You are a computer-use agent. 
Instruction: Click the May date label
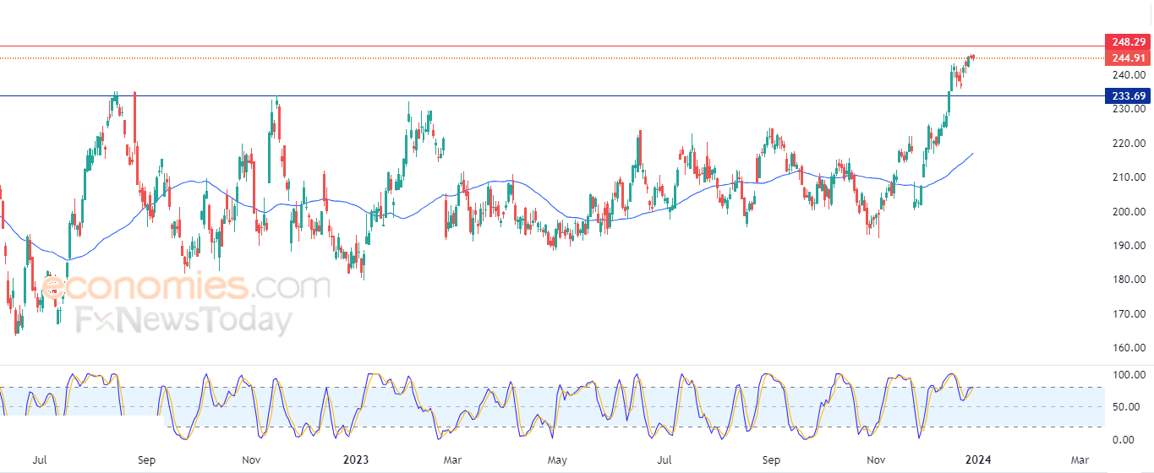[556, 460]
